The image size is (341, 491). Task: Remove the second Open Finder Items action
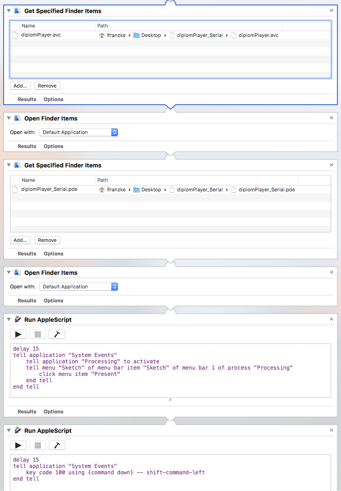coord(332,272)
